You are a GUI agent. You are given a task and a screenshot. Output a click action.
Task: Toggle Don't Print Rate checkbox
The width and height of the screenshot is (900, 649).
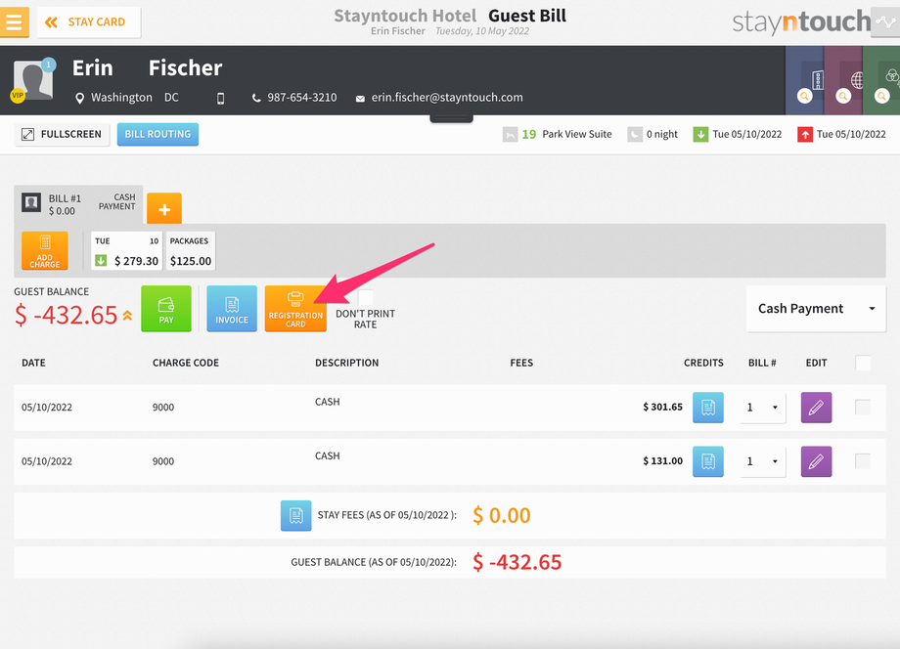366,297
